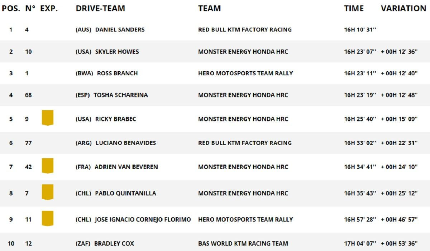Select Ross Branch rider name
The height and width of the screenshot is (251, 430).
(117, 73)
